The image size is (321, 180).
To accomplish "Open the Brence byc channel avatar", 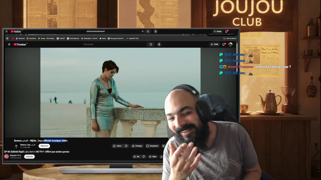I will (x=16, y=146).
